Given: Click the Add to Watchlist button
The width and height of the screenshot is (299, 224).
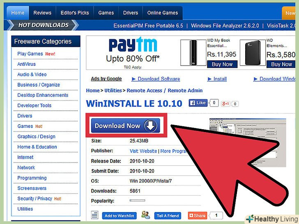Looking at the screenshot, I should 119,216.
